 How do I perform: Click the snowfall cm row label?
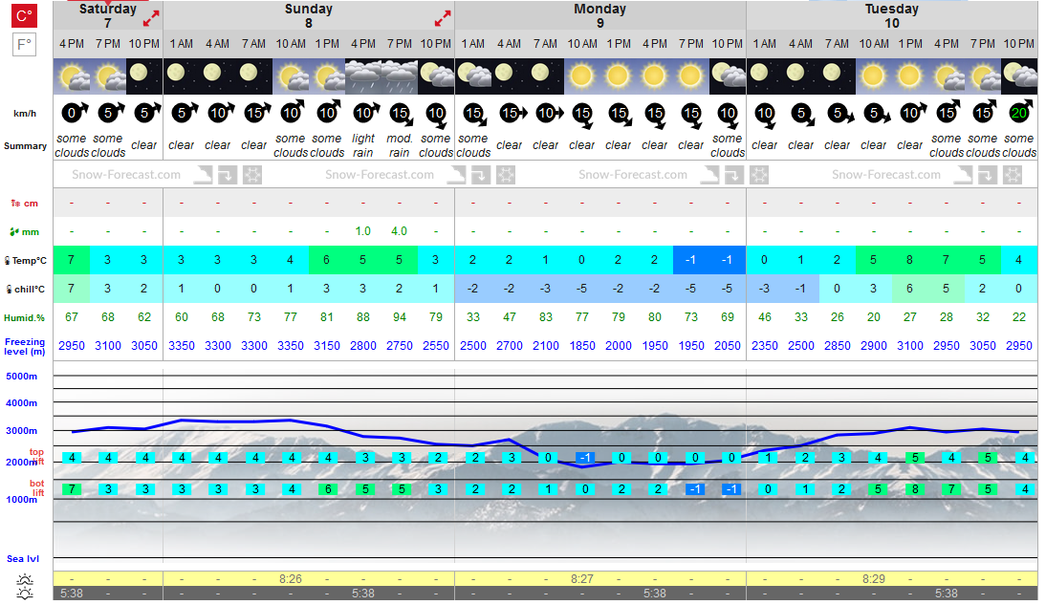25,204
